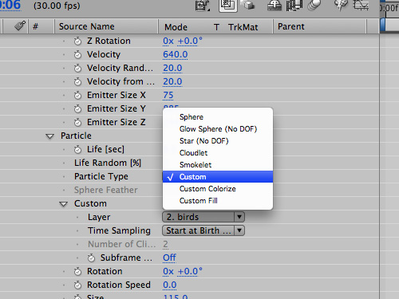This screenshot has width=399, height=299.
Task: Click Velocity Rand... value 20.0
Action: coord(172,68)
